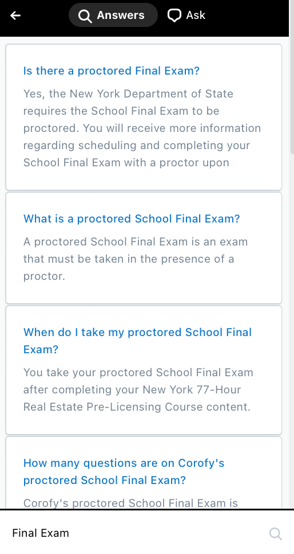This screenshot has height=554, width=294.
Task: Open 'When do I take my proctored' question
Action: (x=137, y=341)
